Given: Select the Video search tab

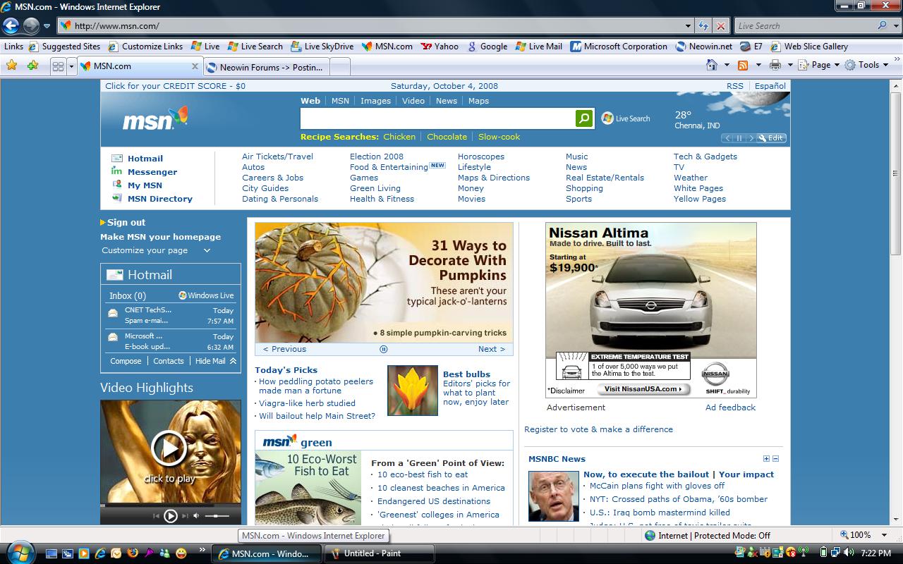Looking at the screenshot, I should coord(413,101).
